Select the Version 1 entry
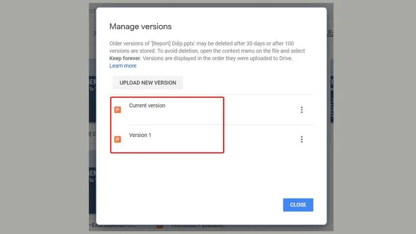 [140, 135]
